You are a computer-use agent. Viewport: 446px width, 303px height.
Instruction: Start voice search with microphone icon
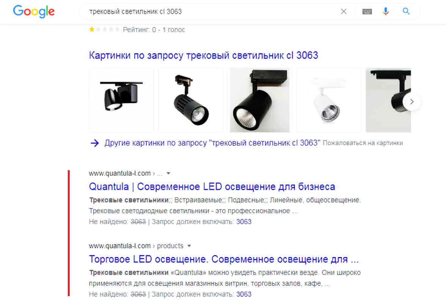coord(386,11)
